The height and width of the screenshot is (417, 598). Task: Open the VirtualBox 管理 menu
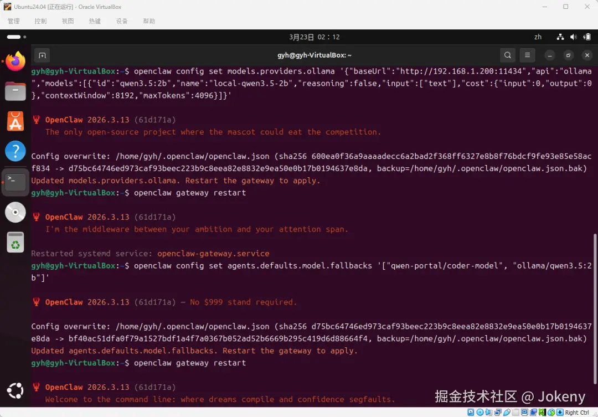coord(13,21)
